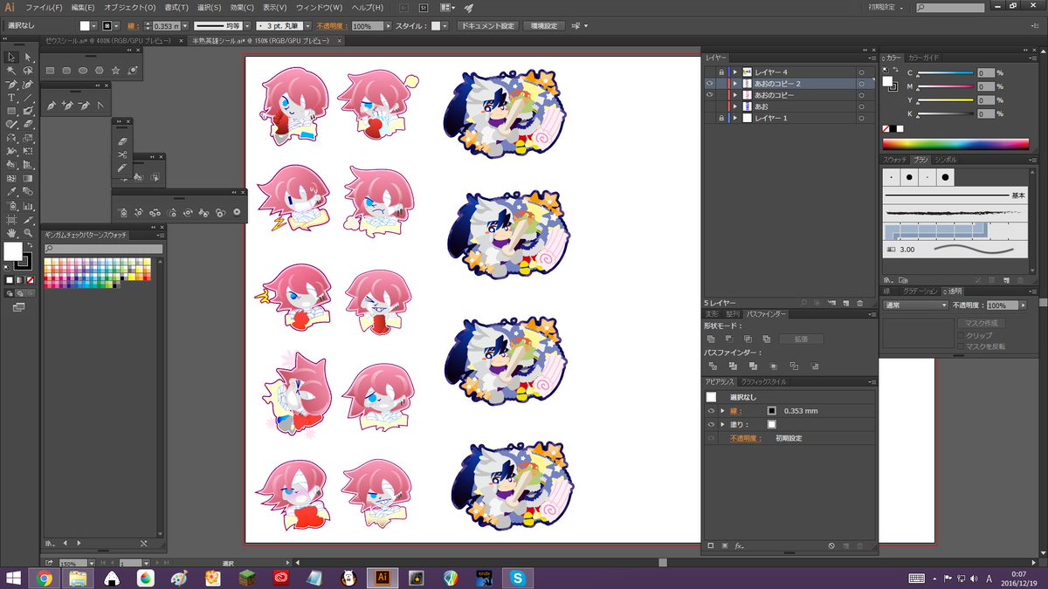Enable the マスクを反転 checkbox
Viewport: 1048px width, 589px height.
click(961, 346)
